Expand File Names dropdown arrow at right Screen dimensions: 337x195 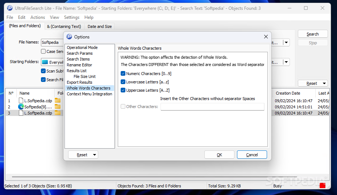tap(286, 42)
